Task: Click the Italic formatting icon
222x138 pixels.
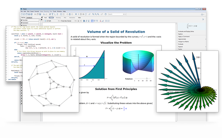Action: 86,21
